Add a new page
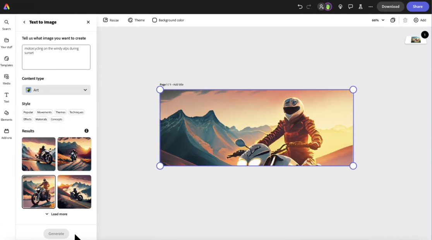This screenshot has height=240, width=432. point(420,20)
